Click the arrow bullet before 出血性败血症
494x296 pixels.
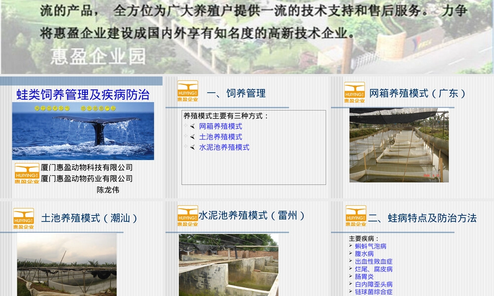coord(351,260)
